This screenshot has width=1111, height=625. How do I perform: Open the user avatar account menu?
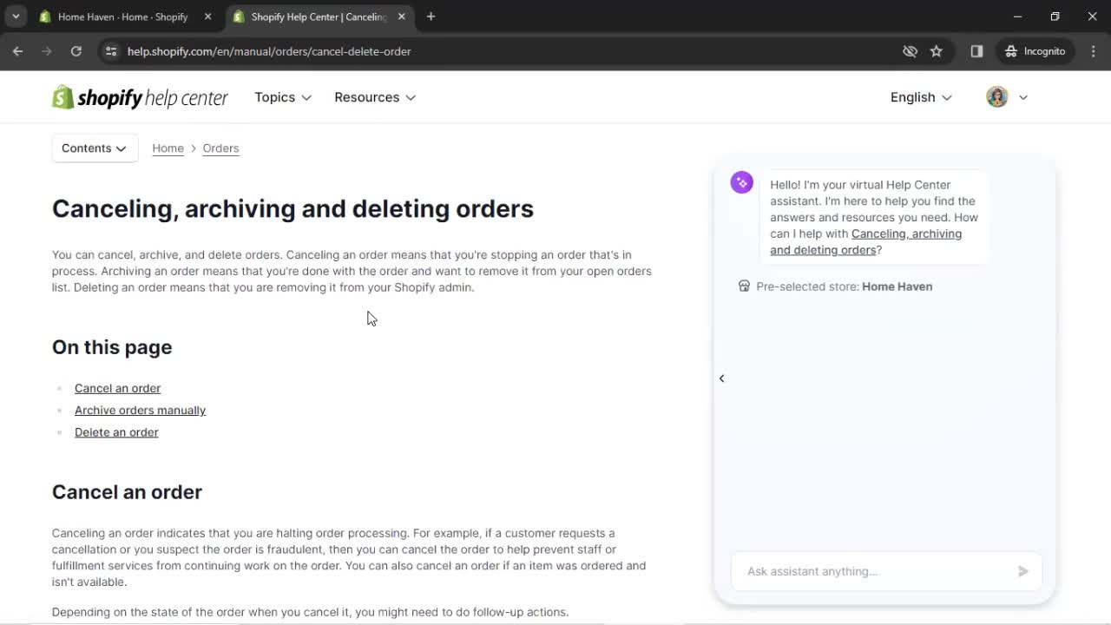pos(1007,97)
